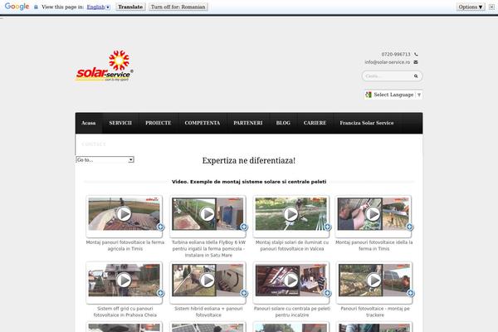
Task: Click the heading Expertiza ne diferentiaza!
Action: [x=249, y=161]
